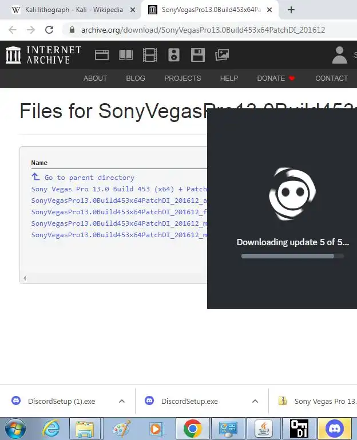Click Downloading update 5 of 5 text

pyautogui.click(x=293, y=242)
